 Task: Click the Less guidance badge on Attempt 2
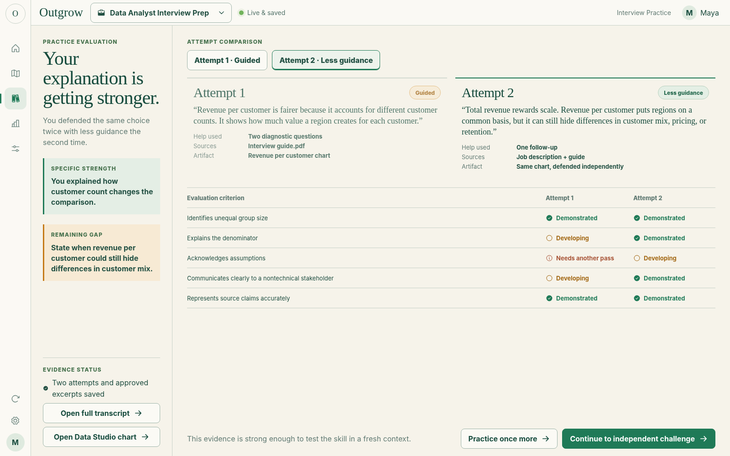point(683,93)
